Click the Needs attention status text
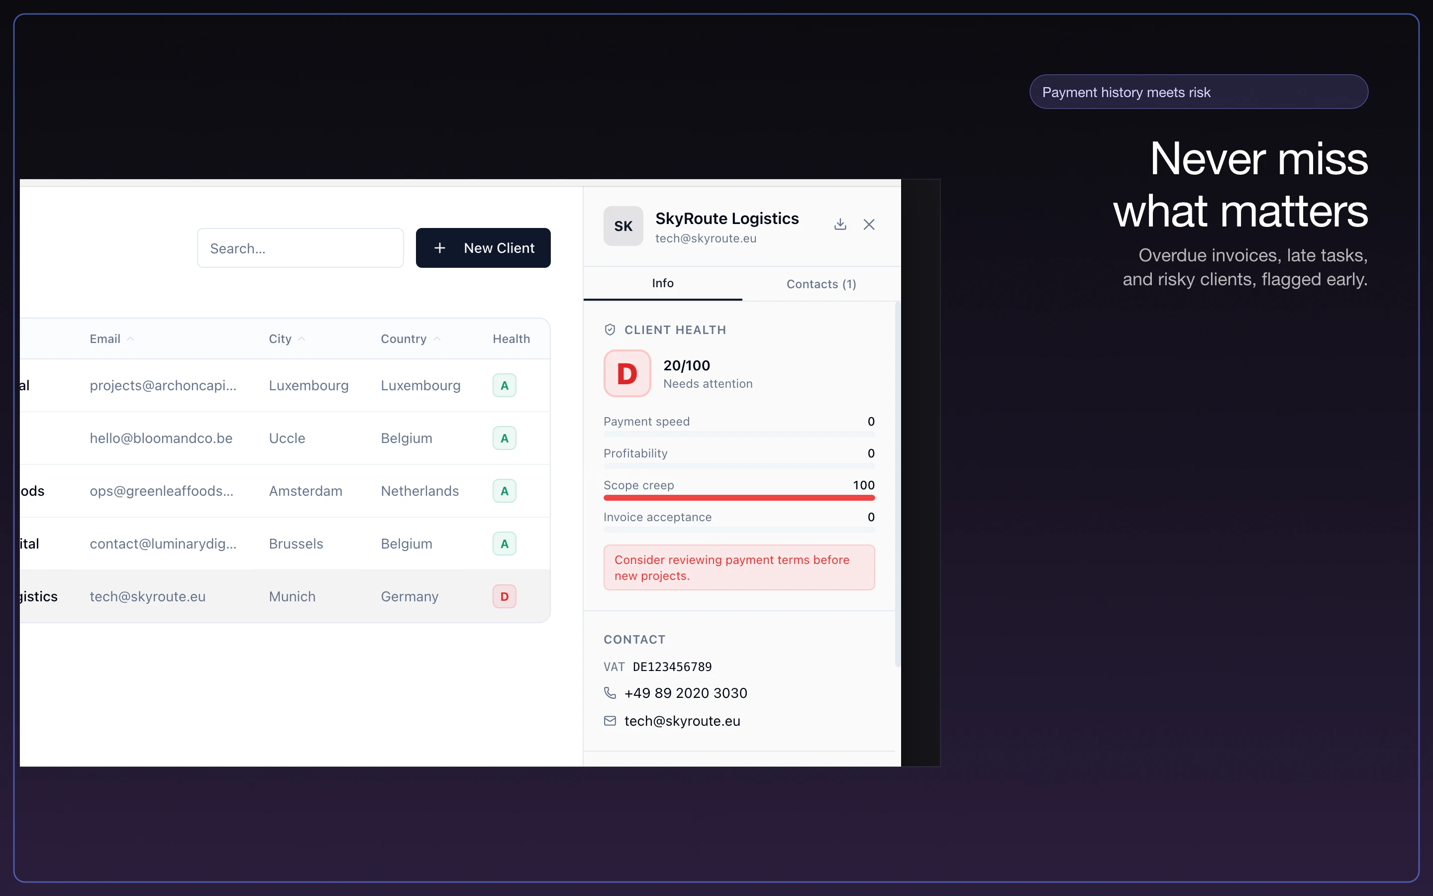Image resolution: width=1433 pixels, height=896 pixels. pyautogui.click(x=708, y=383)
